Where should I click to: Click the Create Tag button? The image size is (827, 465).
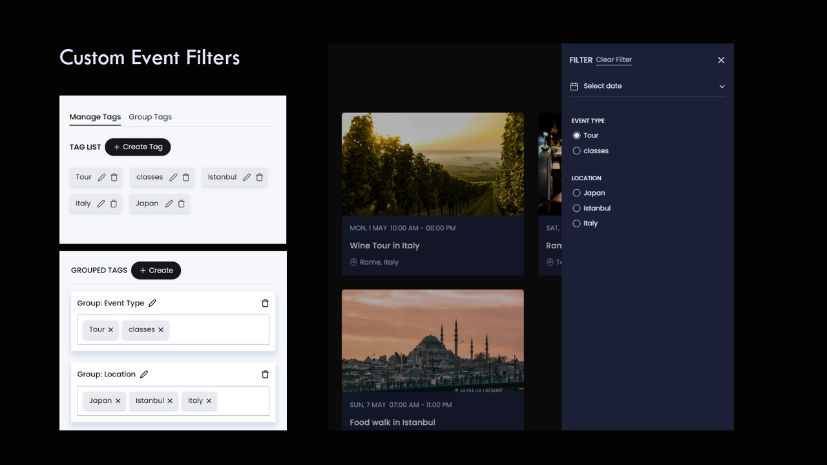[138, 147]
